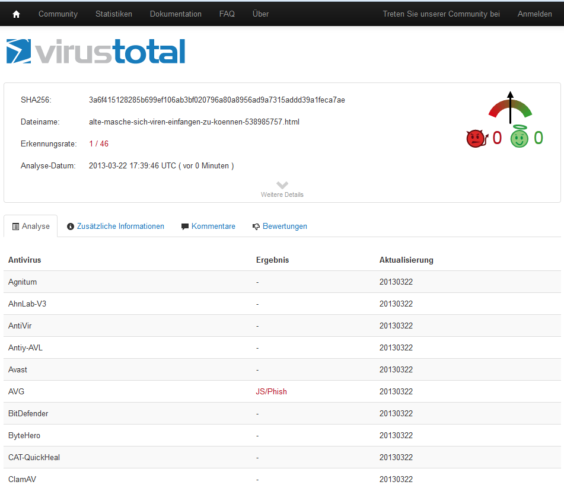The width and height of the screenshot is (564, 488).
Task: Click the file name ending in 538985757.html
Action: pos(194,122)
